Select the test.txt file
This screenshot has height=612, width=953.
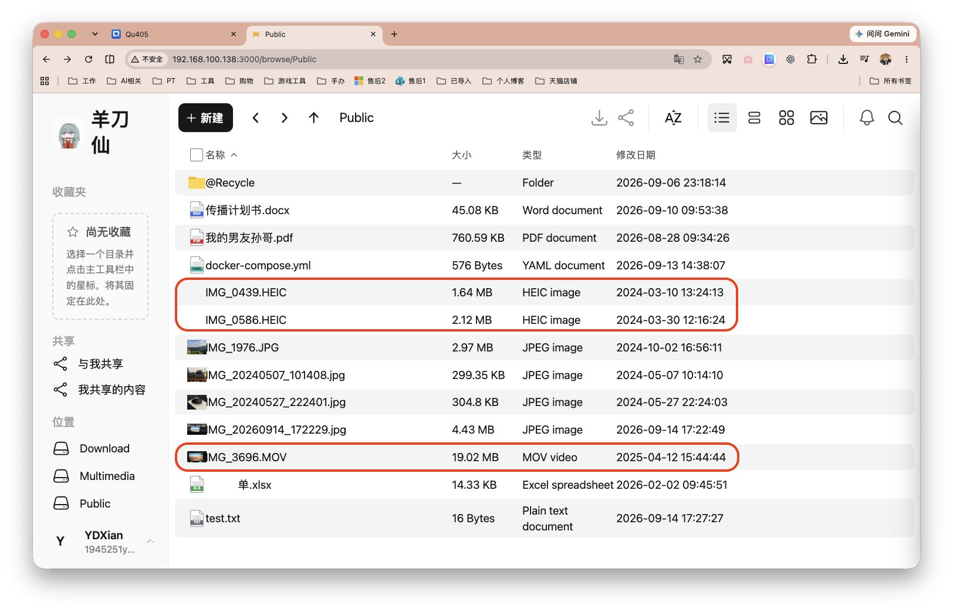[544, 518]
